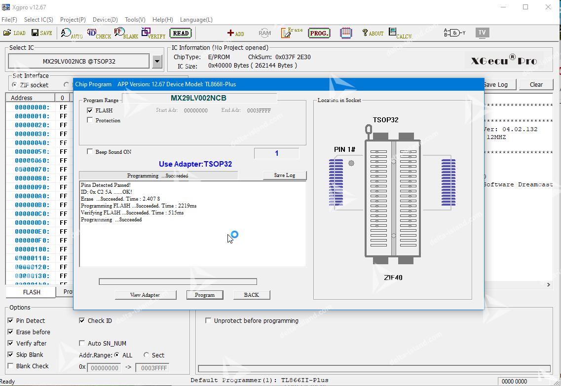Open the File(F) menu
The image size is (561, 386).
click(9, 20)
